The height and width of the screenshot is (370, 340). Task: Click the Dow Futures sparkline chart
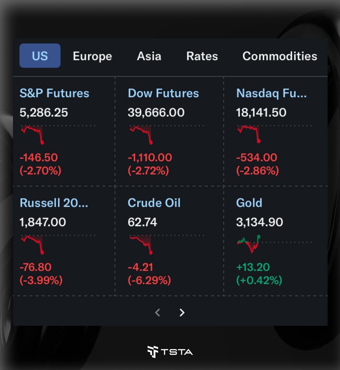[x=141, y=134]
